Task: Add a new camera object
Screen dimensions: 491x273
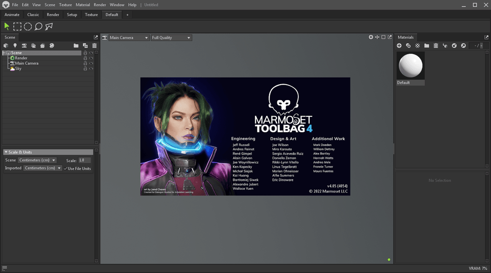Action: pyautogui.click(x=24, y=45)
